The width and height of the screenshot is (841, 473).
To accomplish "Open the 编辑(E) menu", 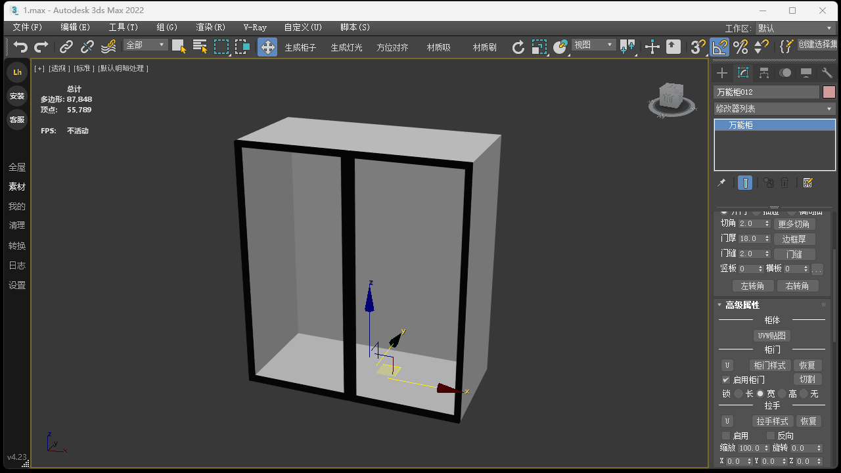I will 76,28.
